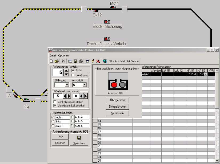The image size is (220, 164).
Task: Increase the Anforderungs-Kontakt number with up arrow
Action: pyautogui.click(x=66, y=70)
